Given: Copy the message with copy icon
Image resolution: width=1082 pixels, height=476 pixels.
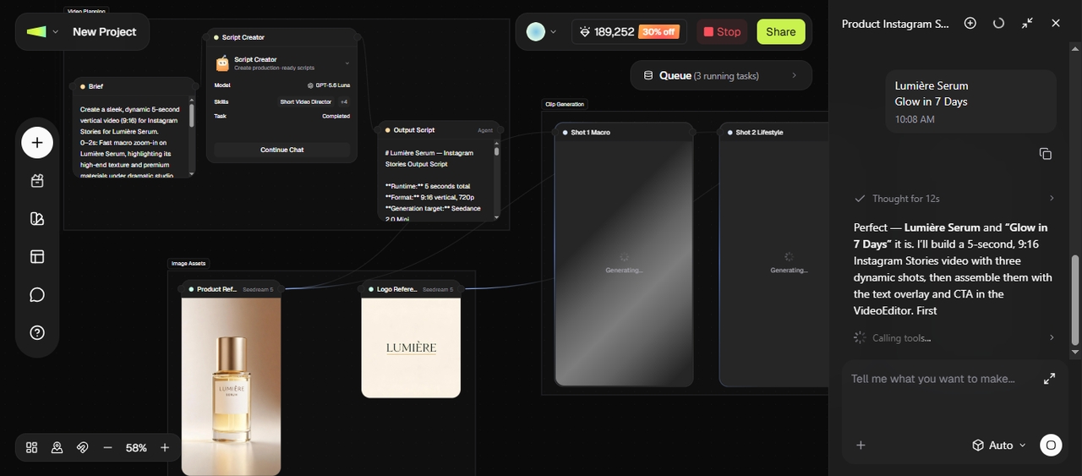Looking at the screenshot, I should click(1046, 154).
